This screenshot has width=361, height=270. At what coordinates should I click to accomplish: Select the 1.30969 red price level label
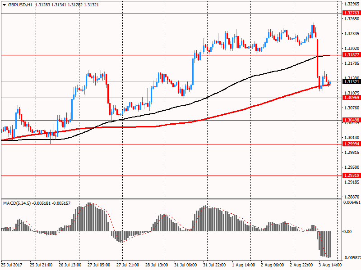(x=352, y=98)
